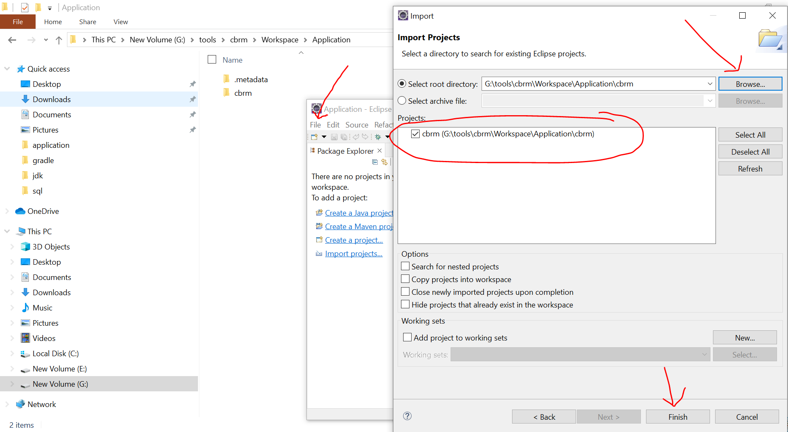
Task: Open the File tab in File Explorer ribbon
Action: pos(18,22)
